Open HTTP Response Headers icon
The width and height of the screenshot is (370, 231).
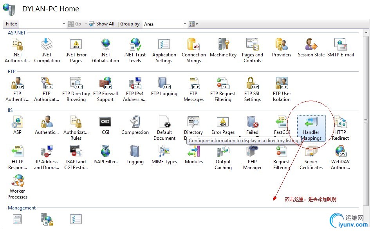(17, 157)
